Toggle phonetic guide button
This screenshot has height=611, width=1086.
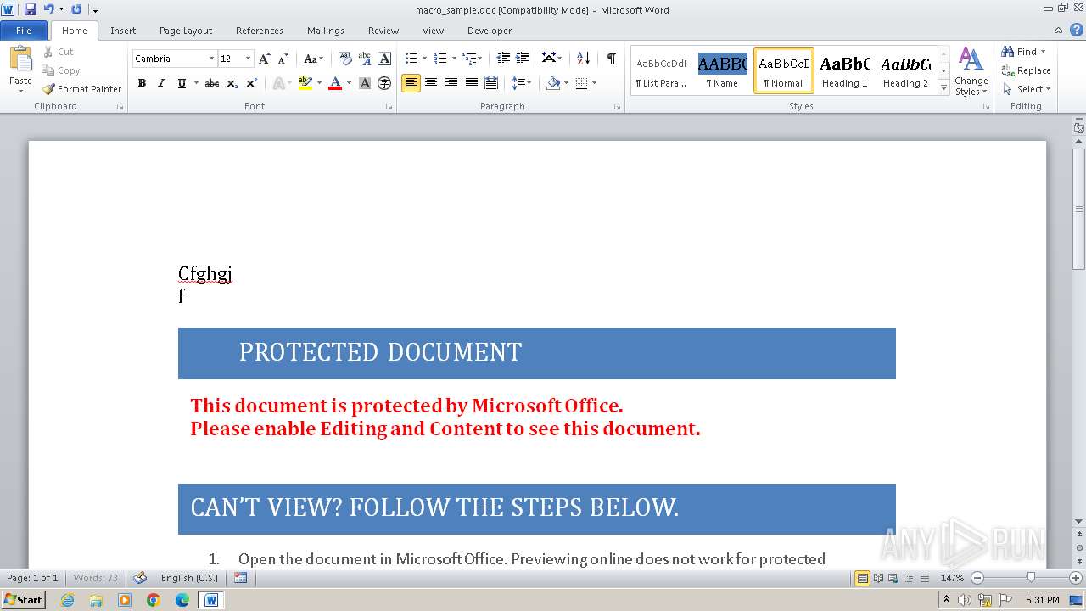(365, 59)
